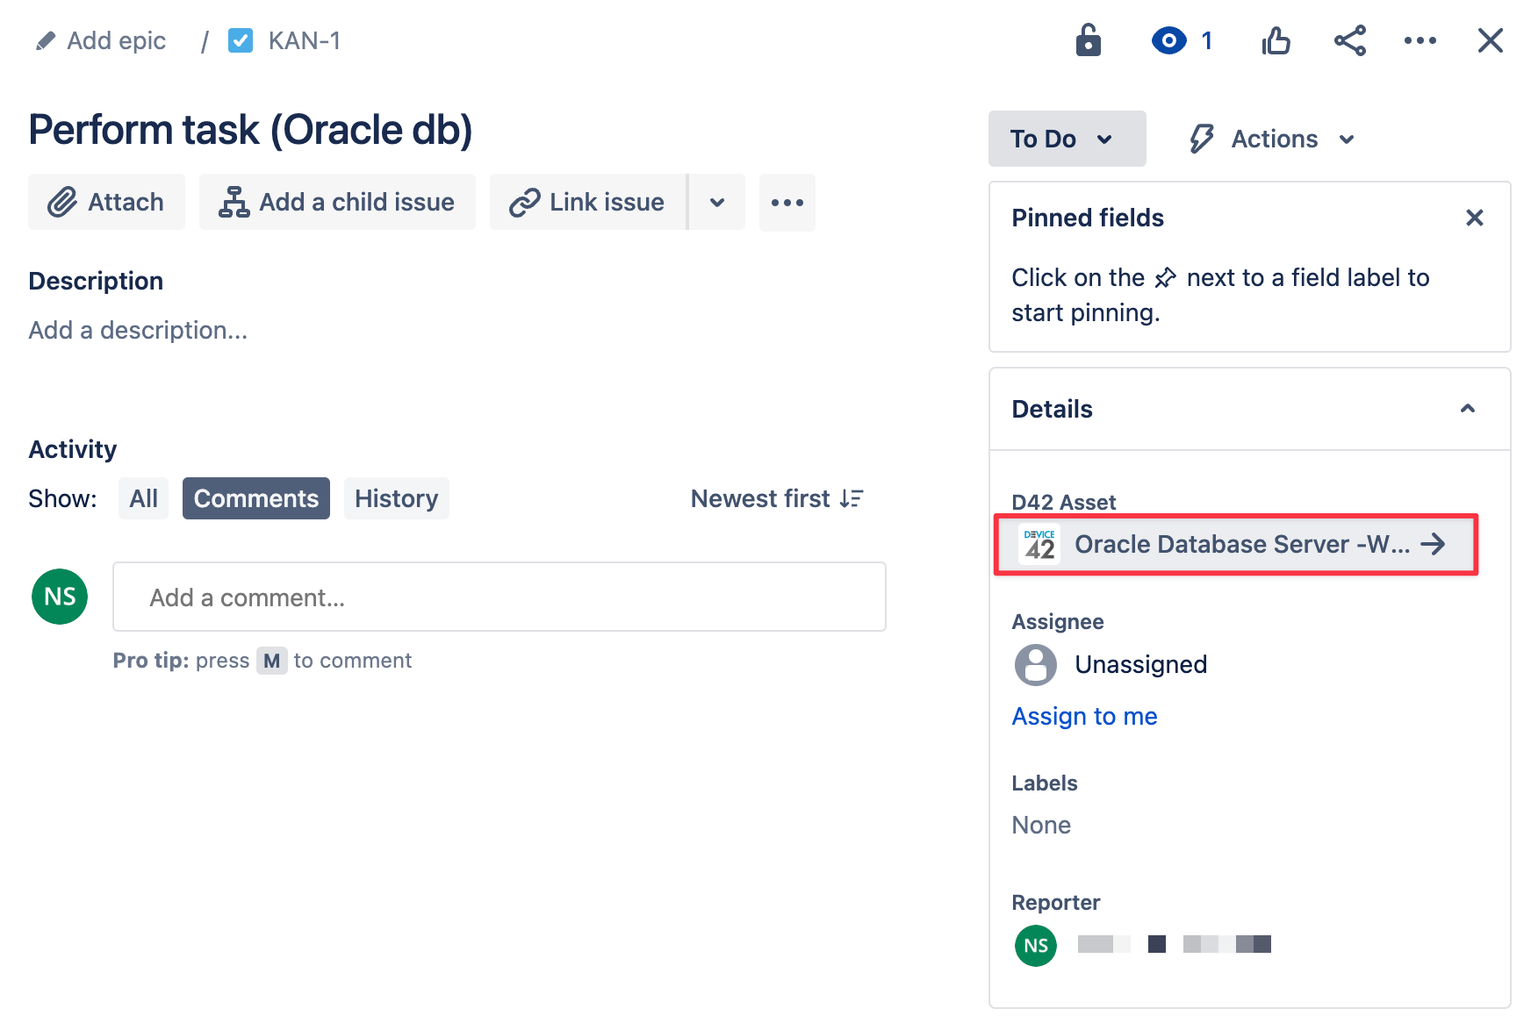1531x1023 pixels.
Task: Open the share icon
Action: (1349, 41)
